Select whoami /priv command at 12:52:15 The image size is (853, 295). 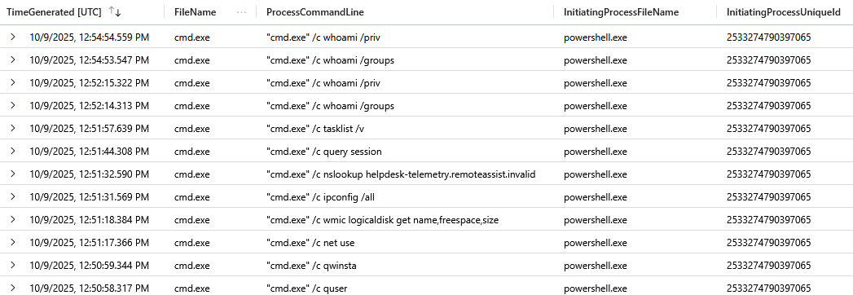(x=323, y=83)
